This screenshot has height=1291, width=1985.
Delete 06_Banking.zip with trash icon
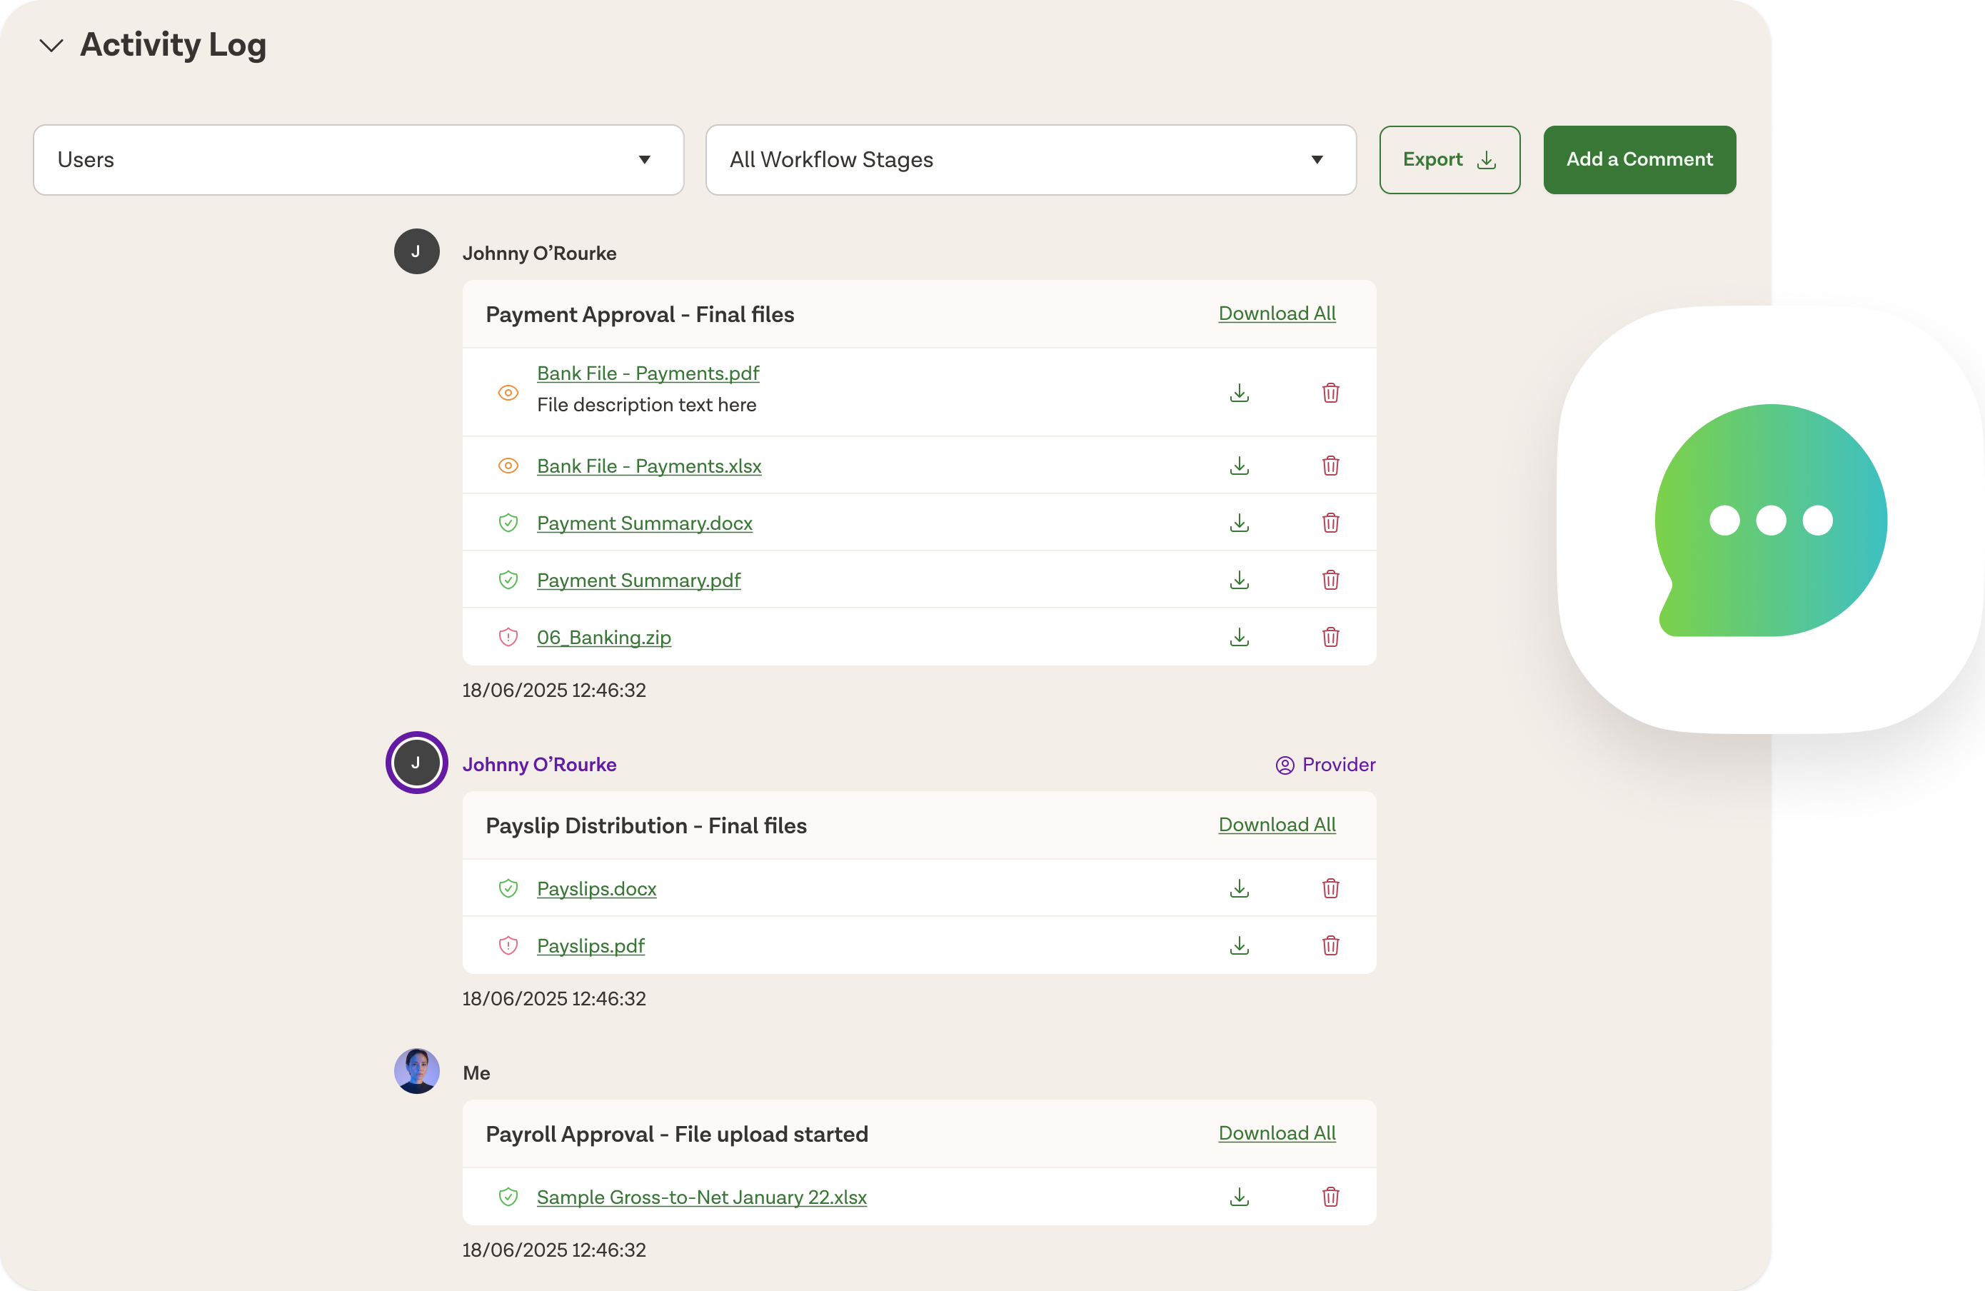[1330, 637]
